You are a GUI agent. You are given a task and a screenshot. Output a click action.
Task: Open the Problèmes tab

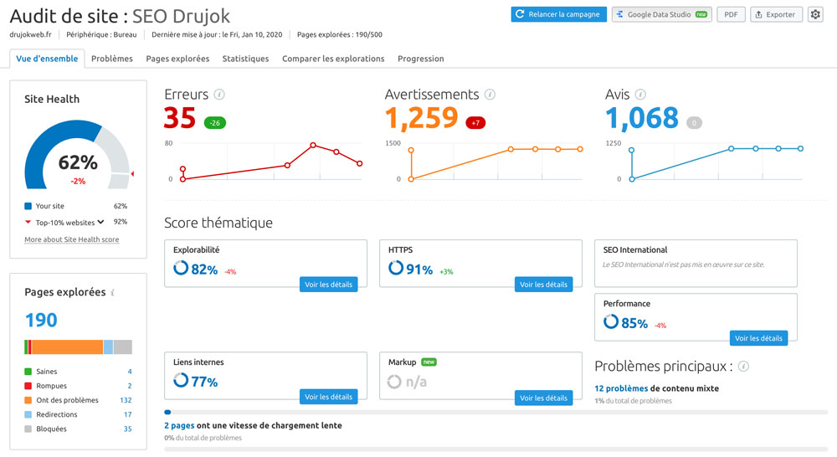(112, 59)
